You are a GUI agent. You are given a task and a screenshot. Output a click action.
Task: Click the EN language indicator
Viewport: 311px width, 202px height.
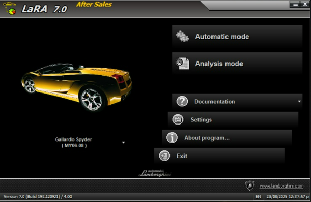258,197
